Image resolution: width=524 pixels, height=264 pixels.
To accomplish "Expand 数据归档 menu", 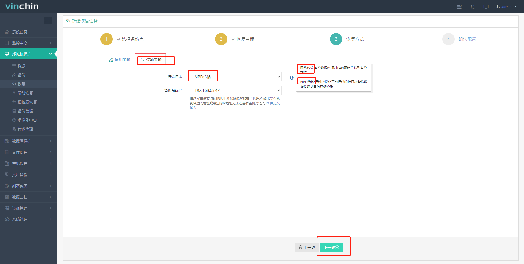I will (29, 197).
